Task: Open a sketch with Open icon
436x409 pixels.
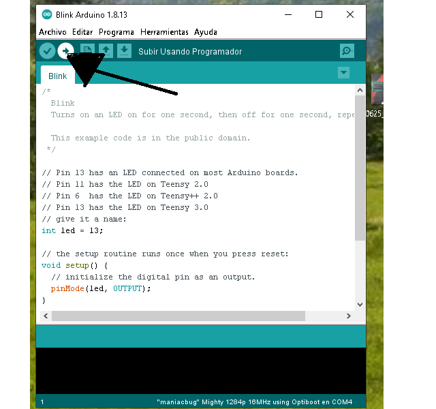Action: click(106, 50)
